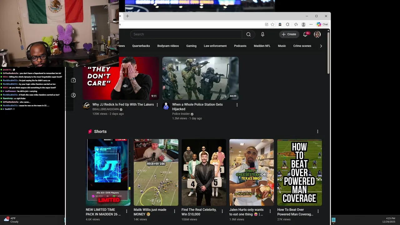Play the Ultimate Team pack short thumbnail
Screen dimensions: 400x225
[x=108, y=172]
